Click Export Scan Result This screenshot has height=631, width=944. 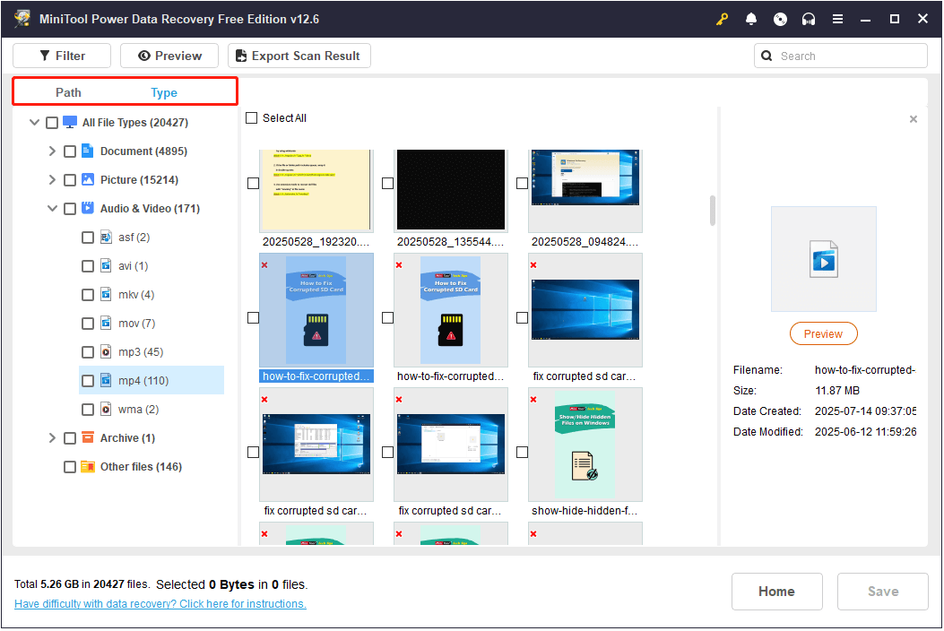click(x=299, y=55)
